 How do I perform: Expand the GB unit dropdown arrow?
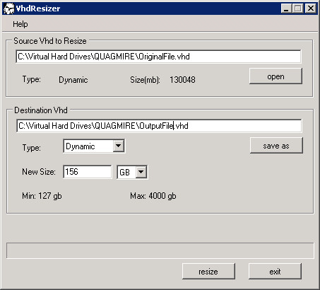pyautogui.click(x=141, y=172)
